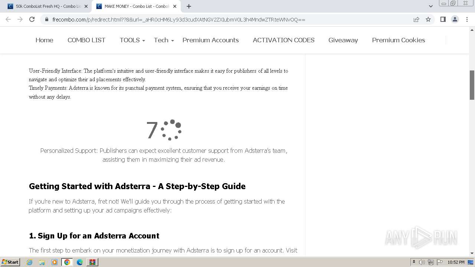The image size is (475, 267).
Task: Open a new tab with plus button
Action: point(189,6)
